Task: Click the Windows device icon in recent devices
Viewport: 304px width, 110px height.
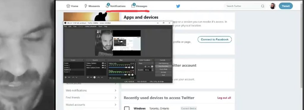Action: [x=127, y=108]
